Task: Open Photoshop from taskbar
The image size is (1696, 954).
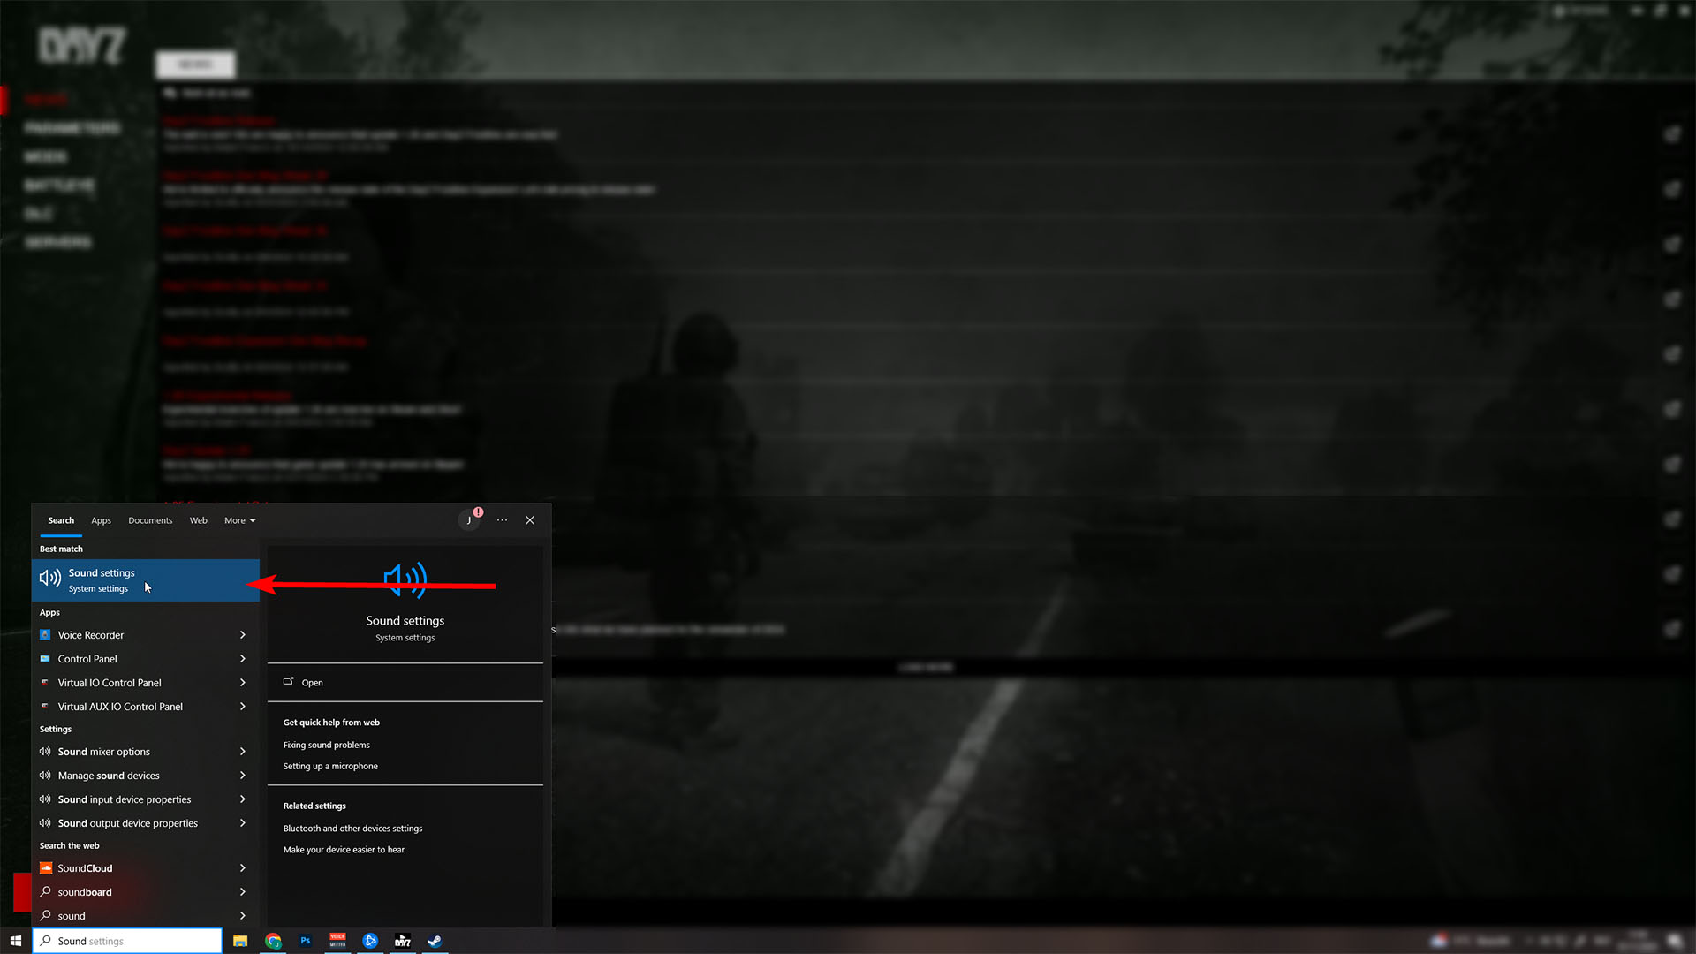Action: click(306, 941)
